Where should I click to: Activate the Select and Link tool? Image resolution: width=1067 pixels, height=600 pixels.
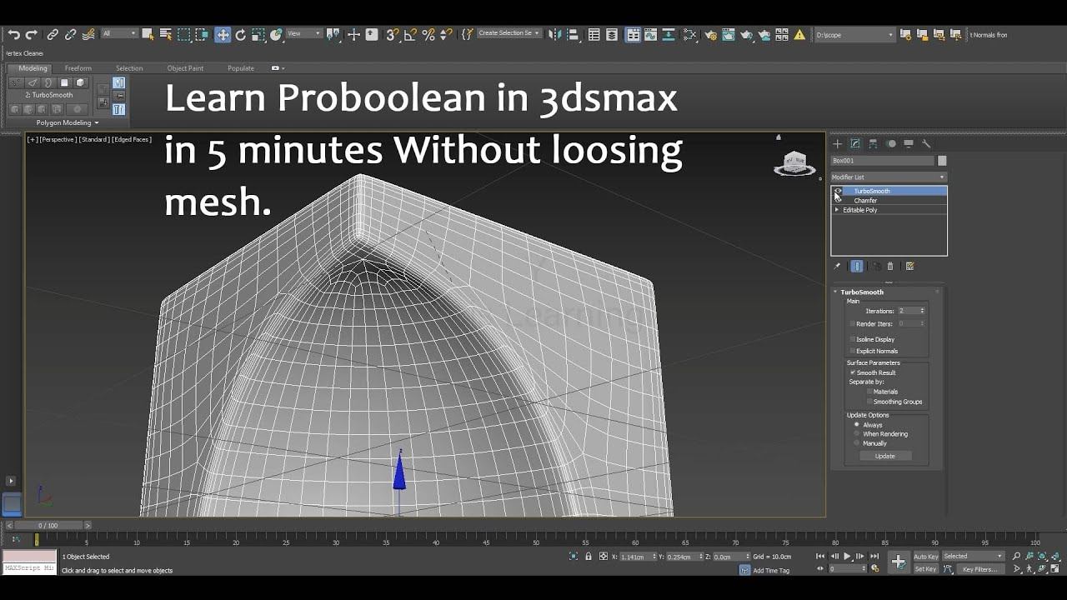click(53, 34)
